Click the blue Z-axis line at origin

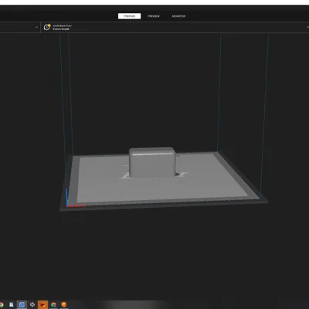(66, 197)
